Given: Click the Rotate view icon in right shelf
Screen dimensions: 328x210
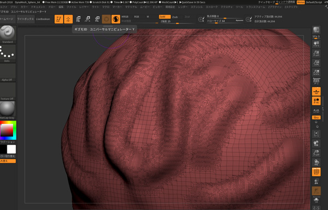Looking at the screenshot, I should pos(317,162).
